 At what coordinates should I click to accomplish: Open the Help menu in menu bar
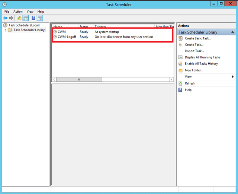coord(41,12)
